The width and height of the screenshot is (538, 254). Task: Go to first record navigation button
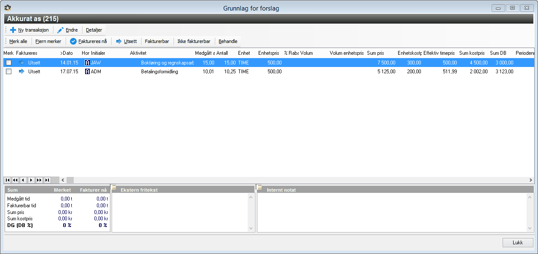8,180
